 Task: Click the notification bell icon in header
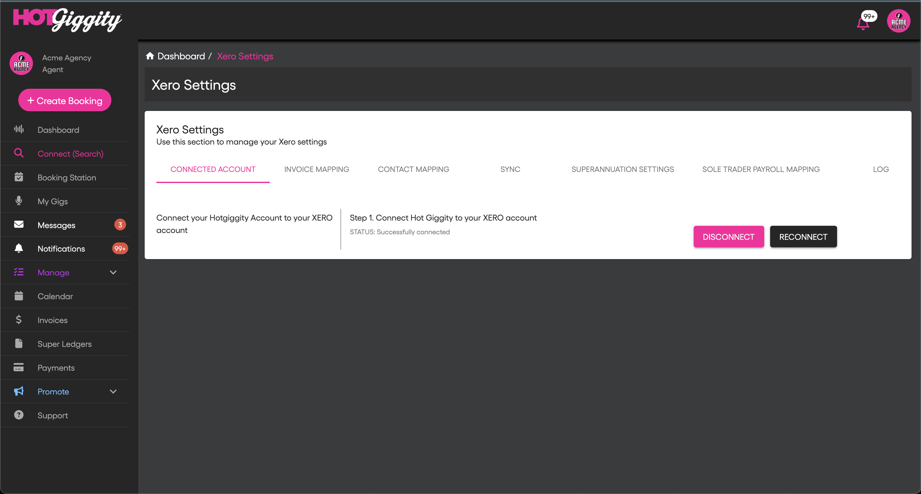(863, 23)
